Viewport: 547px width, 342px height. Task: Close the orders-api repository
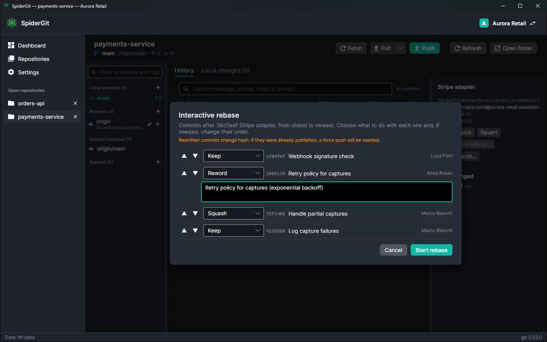(x=75, y=103)
